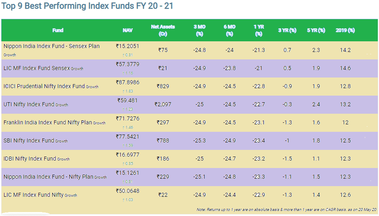Click the 5 YR return 2.3
Screen dimensions: 379x216
[316, 50]
